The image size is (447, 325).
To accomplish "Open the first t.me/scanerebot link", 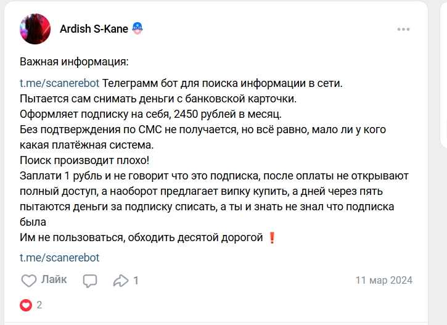I will click(x=59, y=83).
